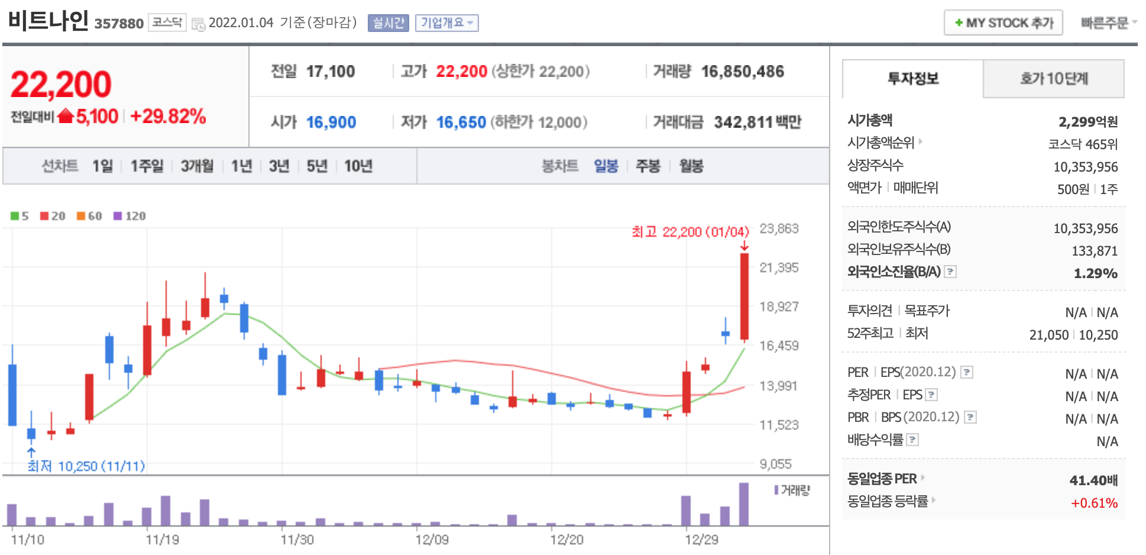1146x555 pixels.
Task: Switch to the 투자정보 tab
Action: pos(912,79)
